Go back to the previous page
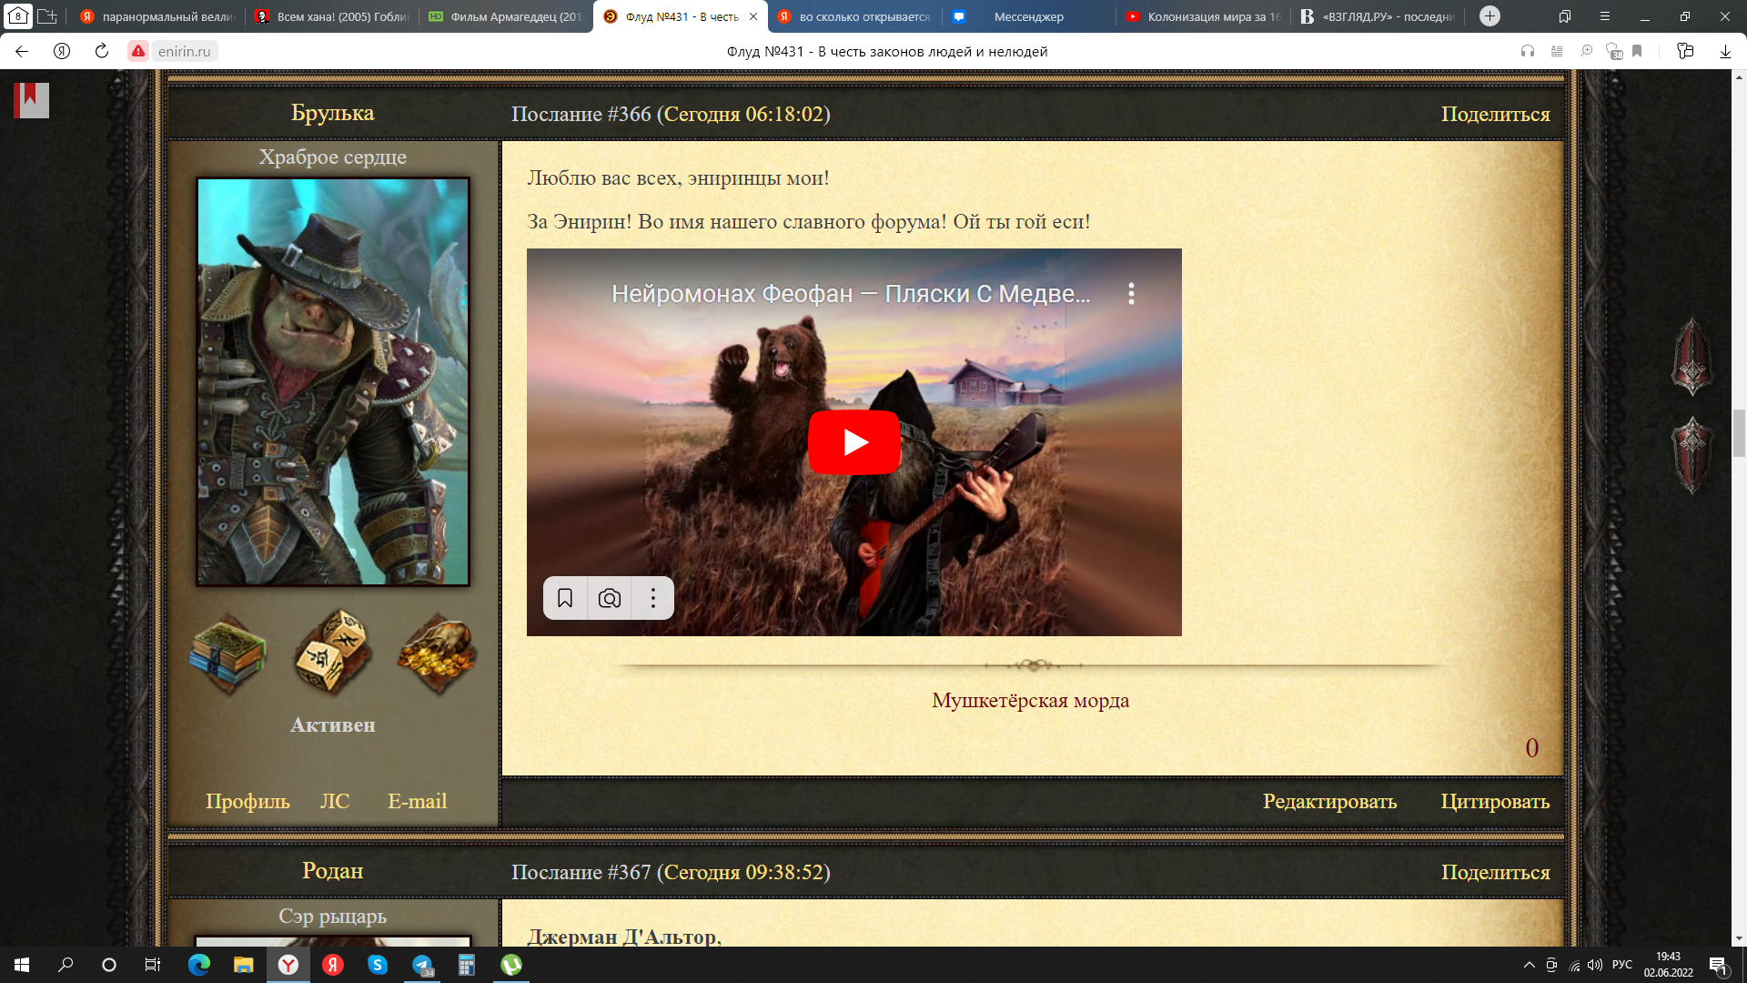 [x=22, y=51]
